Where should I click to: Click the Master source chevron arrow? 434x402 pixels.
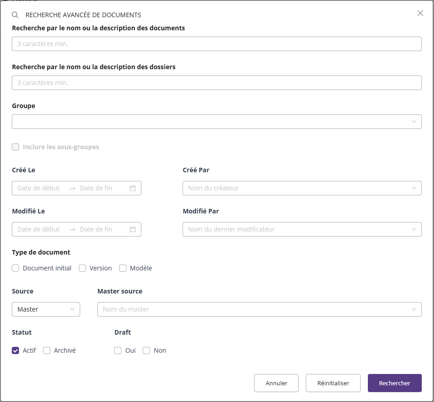point(414,309)
